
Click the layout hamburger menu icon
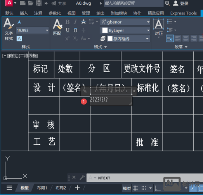point(9,188)
